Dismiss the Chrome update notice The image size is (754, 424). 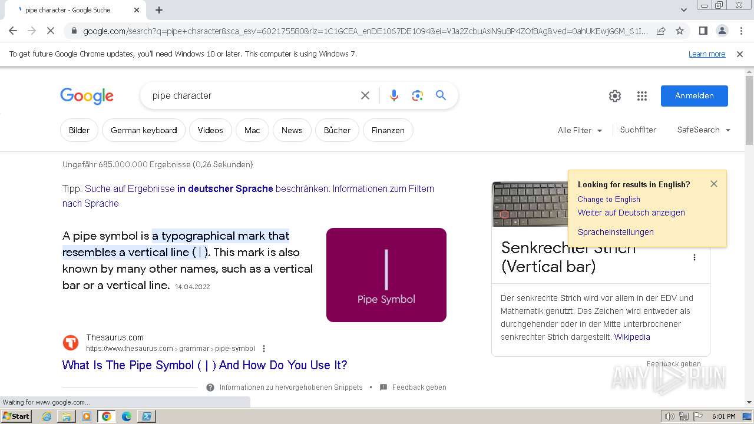(x=740, y=54)
